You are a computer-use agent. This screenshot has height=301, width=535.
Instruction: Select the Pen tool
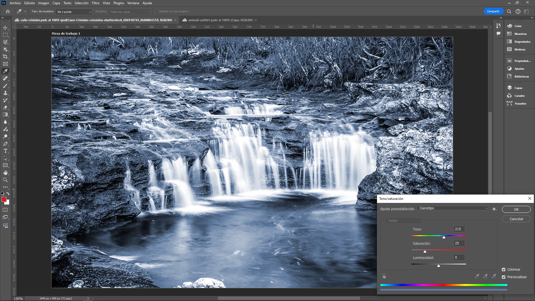(5, 144)
